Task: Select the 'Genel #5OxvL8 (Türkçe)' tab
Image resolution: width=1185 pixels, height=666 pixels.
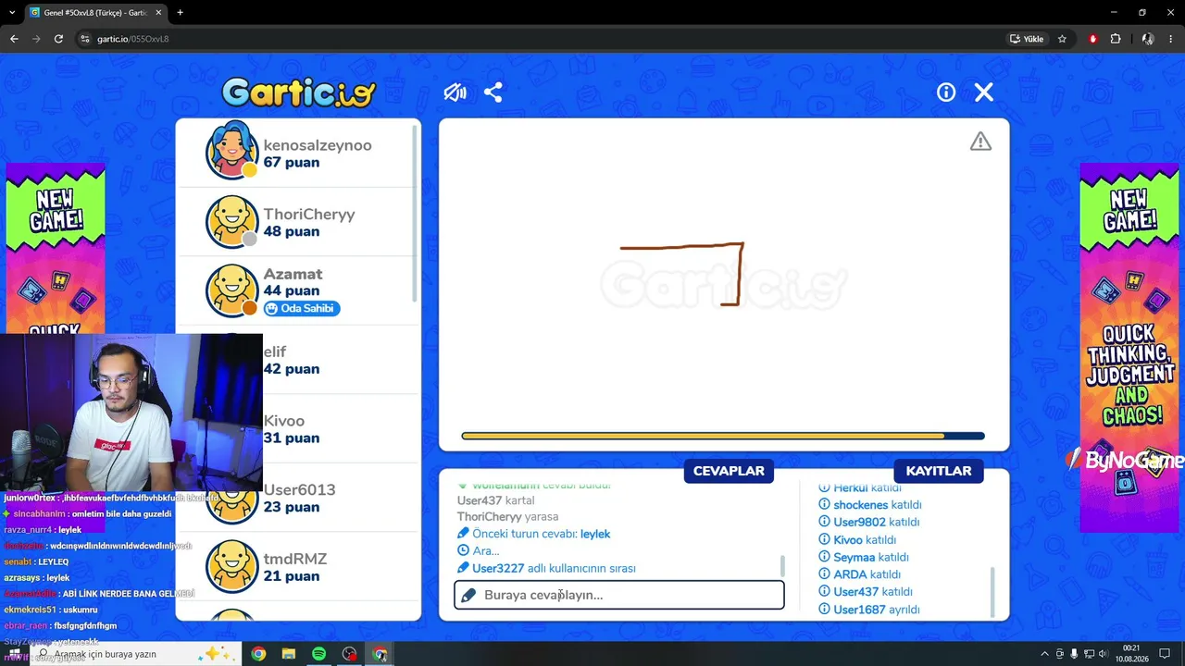Action: (95, 13)
